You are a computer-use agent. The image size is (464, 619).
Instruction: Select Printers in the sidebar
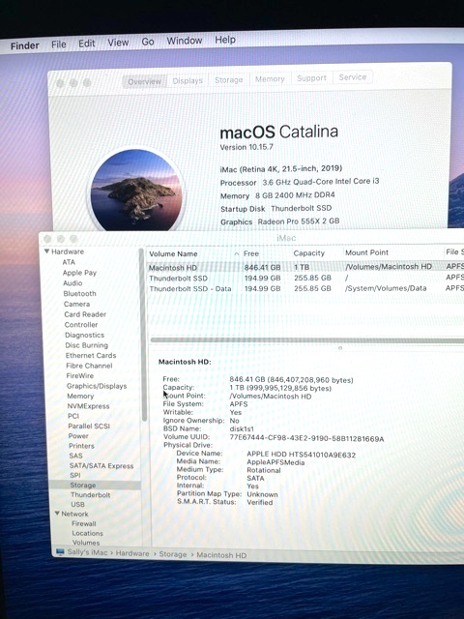(x=81, y=446)
